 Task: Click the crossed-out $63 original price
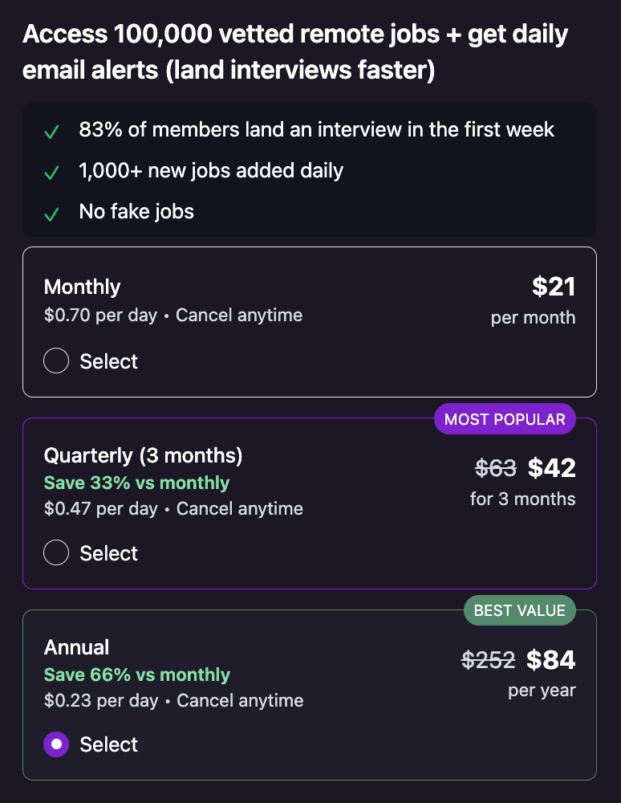click(x=495, y=467)
